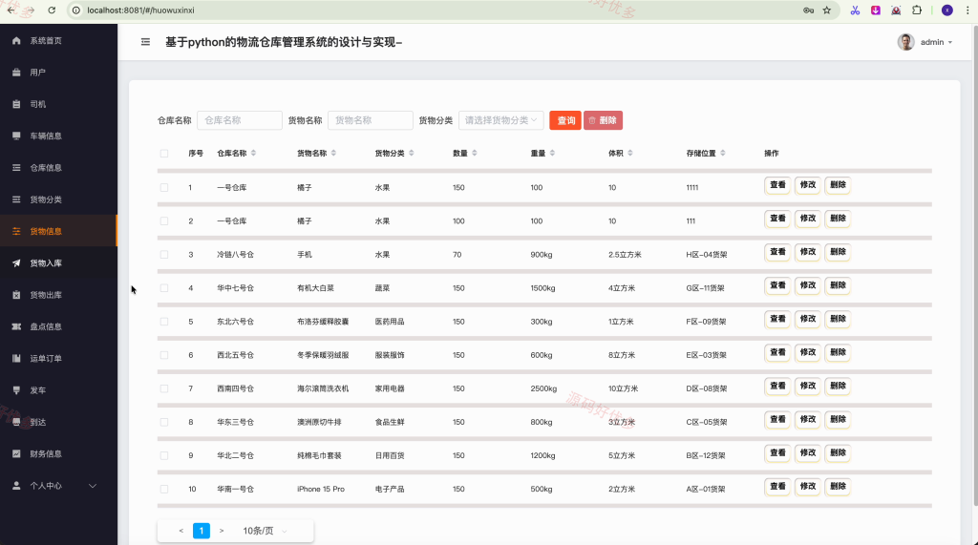Click the 盘点信息 sidebar icon
The height and width of the screenshot is (545, 978).
(x=16, y=326)
